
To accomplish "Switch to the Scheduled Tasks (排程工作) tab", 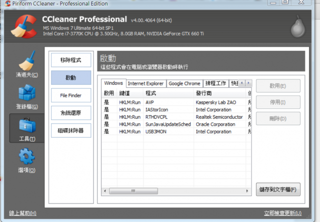I will [x=215, y=83].
